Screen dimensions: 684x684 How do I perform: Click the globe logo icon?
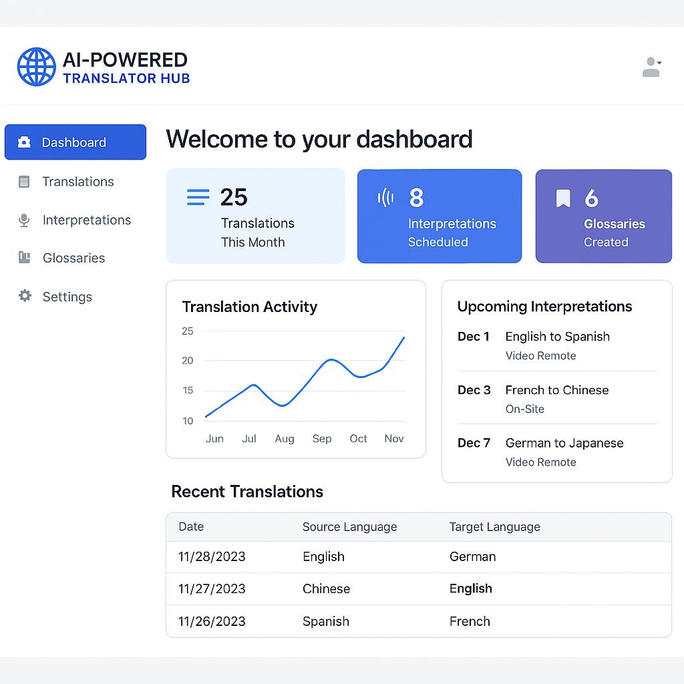(x=37, y=67)
